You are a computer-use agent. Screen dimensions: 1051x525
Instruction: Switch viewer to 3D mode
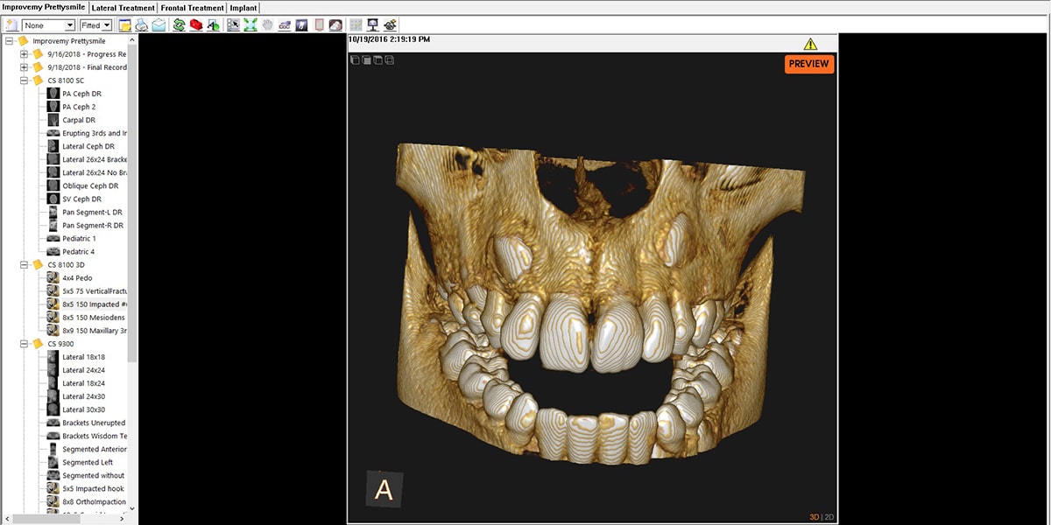815,517
